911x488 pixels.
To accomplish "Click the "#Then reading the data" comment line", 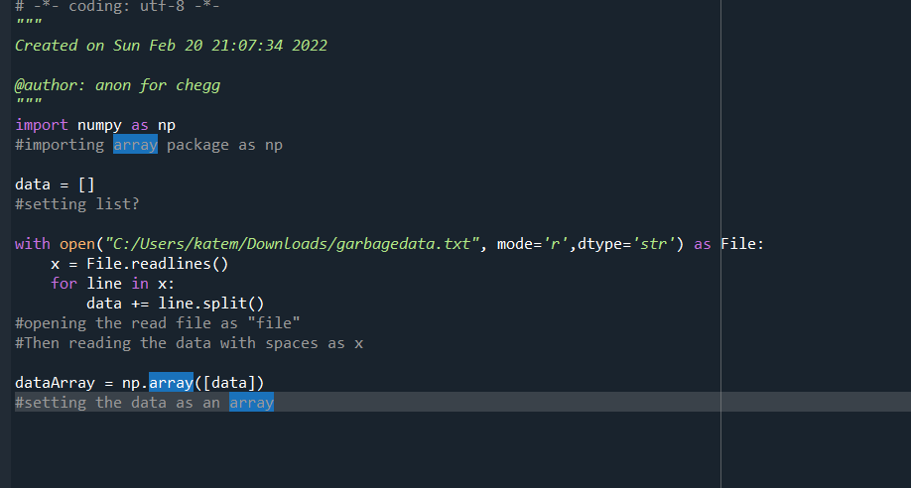I will click(189, 343).
